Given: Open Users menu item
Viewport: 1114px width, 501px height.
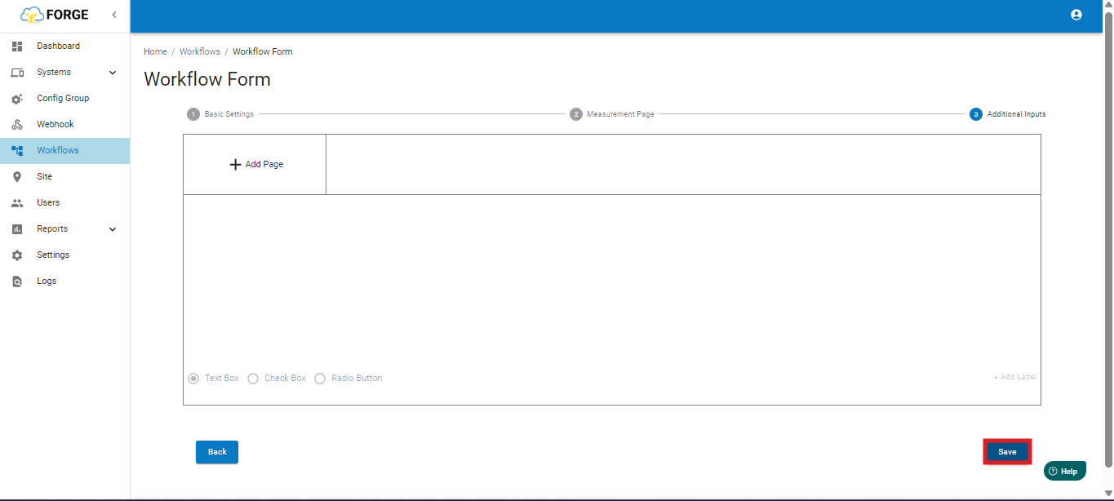Looking at the screenshot, I should 64,203.
